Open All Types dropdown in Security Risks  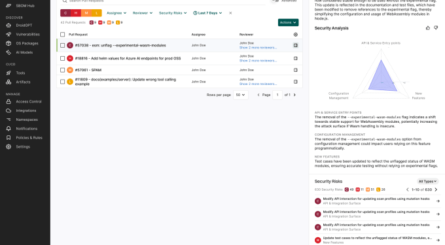click(427, 181)
